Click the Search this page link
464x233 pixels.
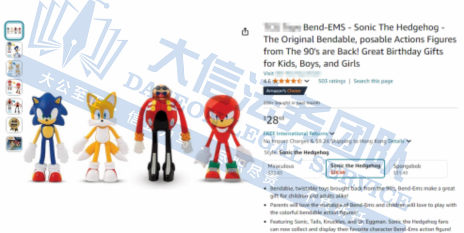[373, 81]
